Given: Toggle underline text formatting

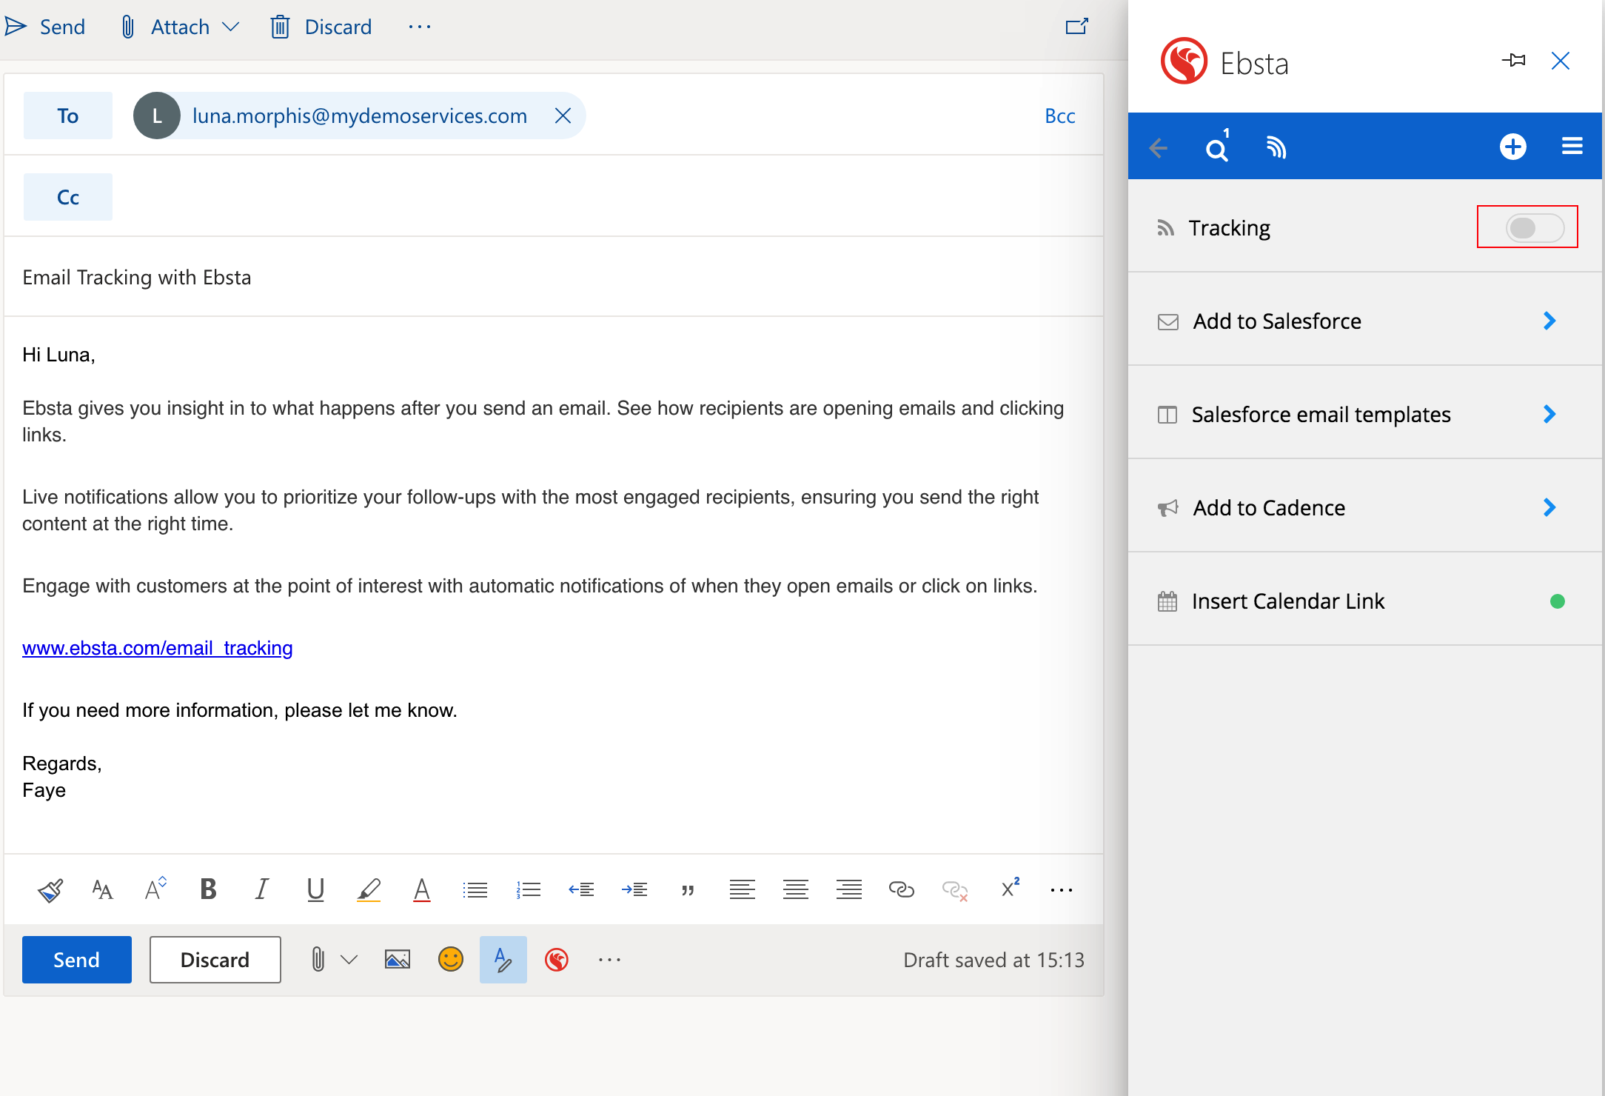Looking at the screenshot, I should point(315,889).
